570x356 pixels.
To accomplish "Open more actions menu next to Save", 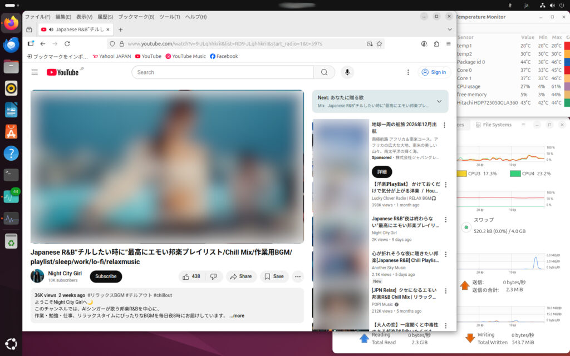I will (x=298, y=276).
